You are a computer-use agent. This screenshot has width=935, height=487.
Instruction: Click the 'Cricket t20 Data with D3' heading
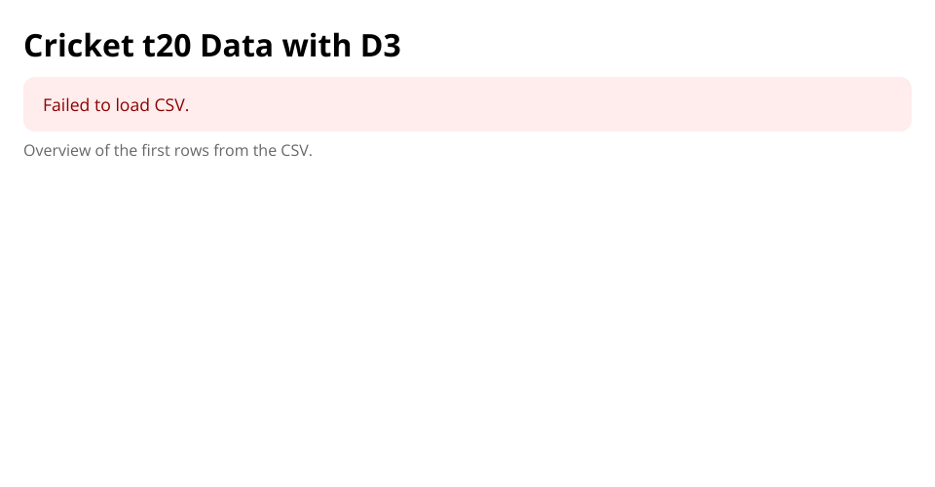coord(212,46)
